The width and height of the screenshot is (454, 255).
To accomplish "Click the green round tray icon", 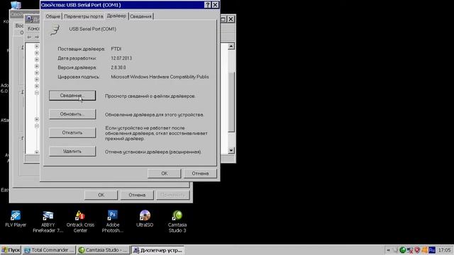I will (402, 250).
